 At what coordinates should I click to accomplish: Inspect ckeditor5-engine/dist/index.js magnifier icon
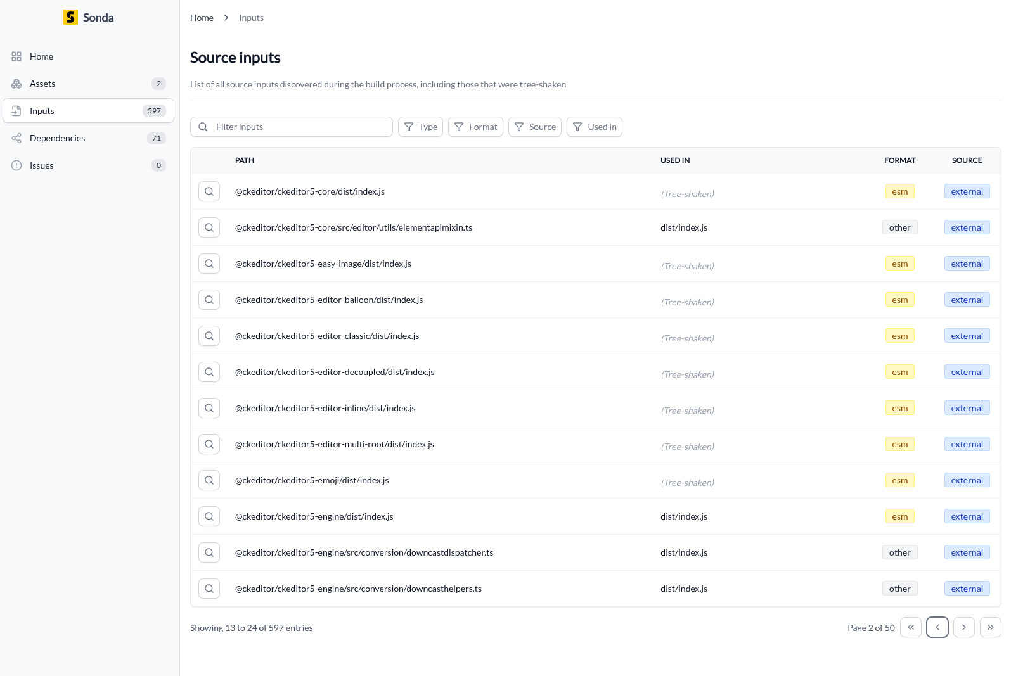coord(209,516)
